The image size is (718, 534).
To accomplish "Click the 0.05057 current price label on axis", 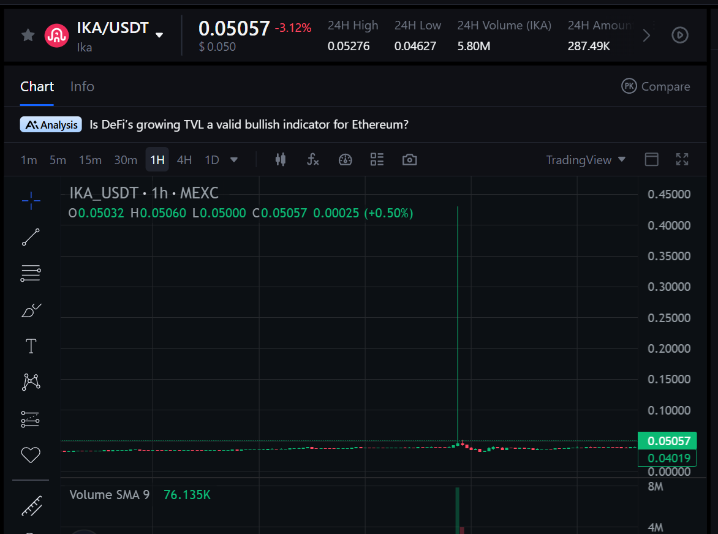I will [667, 441].
